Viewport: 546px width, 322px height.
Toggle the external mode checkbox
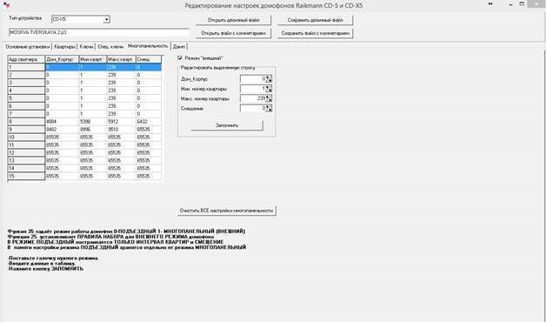point(180,57)
